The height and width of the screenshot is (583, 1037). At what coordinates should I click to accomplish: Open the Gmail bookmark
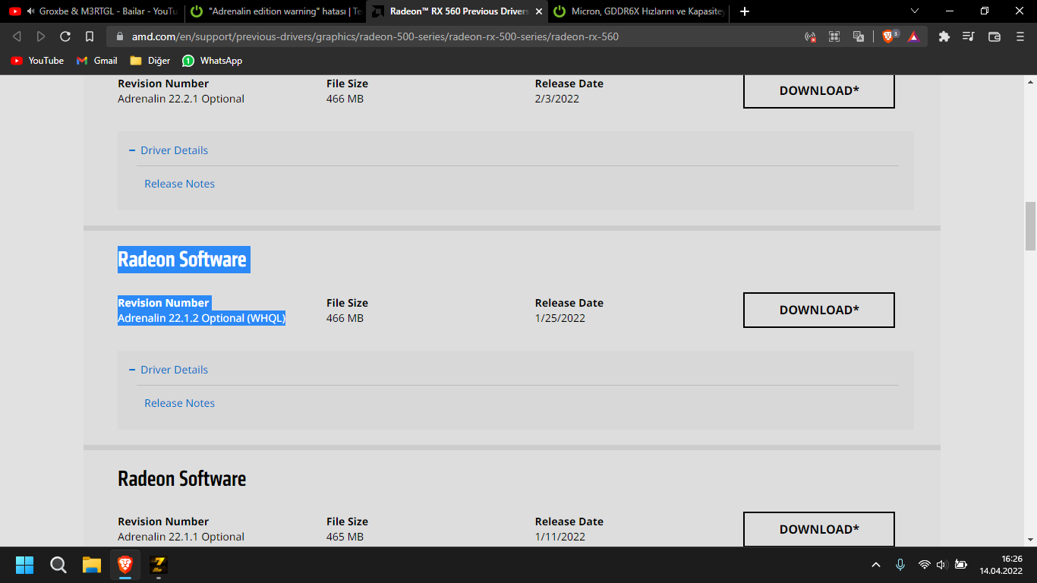click(97, 61)
